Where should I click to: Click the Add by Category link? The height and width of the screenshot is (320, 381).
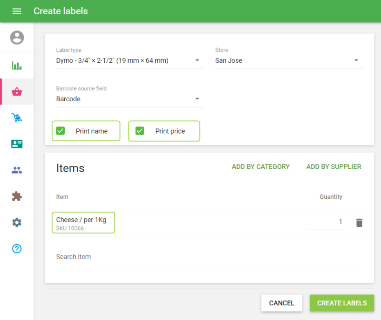[x=261, y=167]
